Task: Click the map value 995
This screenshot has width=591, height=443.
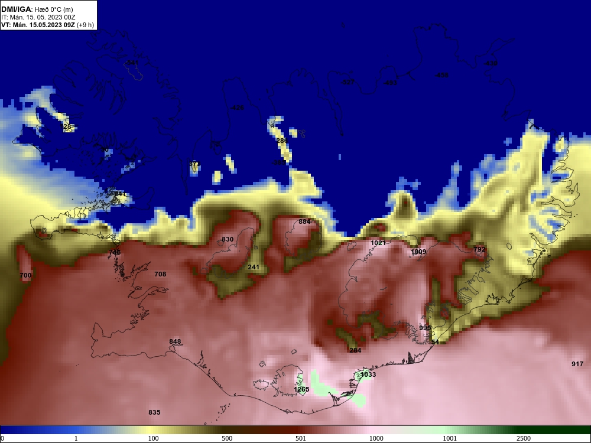Action: pos(425,328)
